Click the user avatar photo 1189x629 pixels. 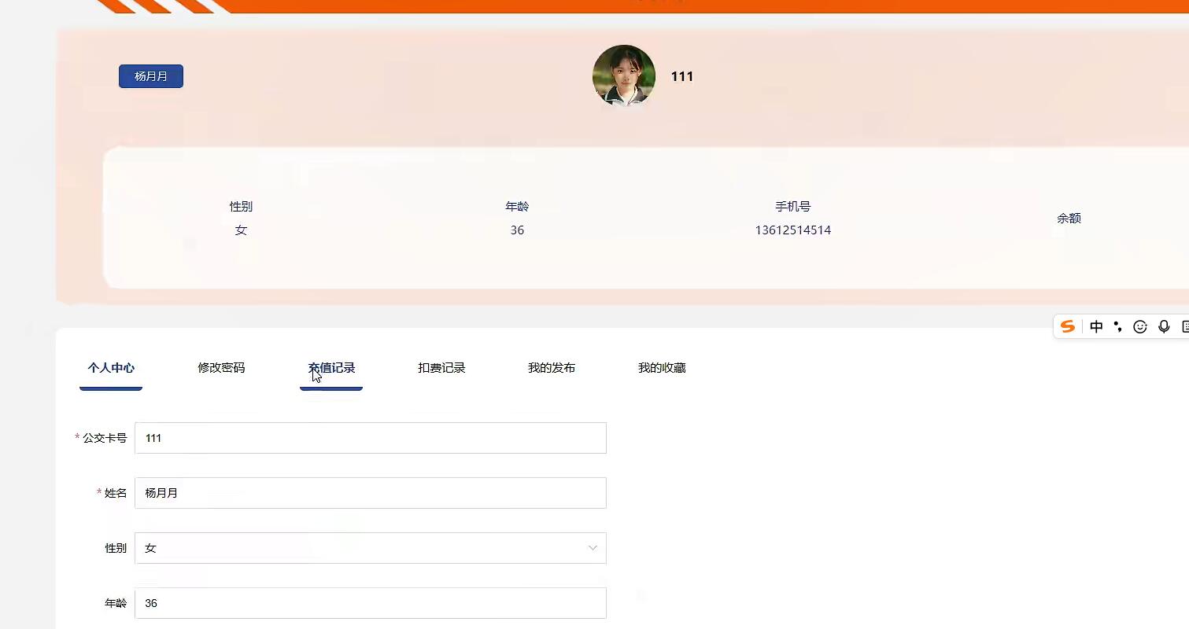point(623,75)
